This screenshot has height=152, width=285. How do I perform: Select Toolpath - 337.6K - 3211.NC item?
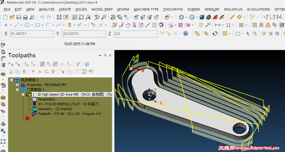[x=69, y=114]
